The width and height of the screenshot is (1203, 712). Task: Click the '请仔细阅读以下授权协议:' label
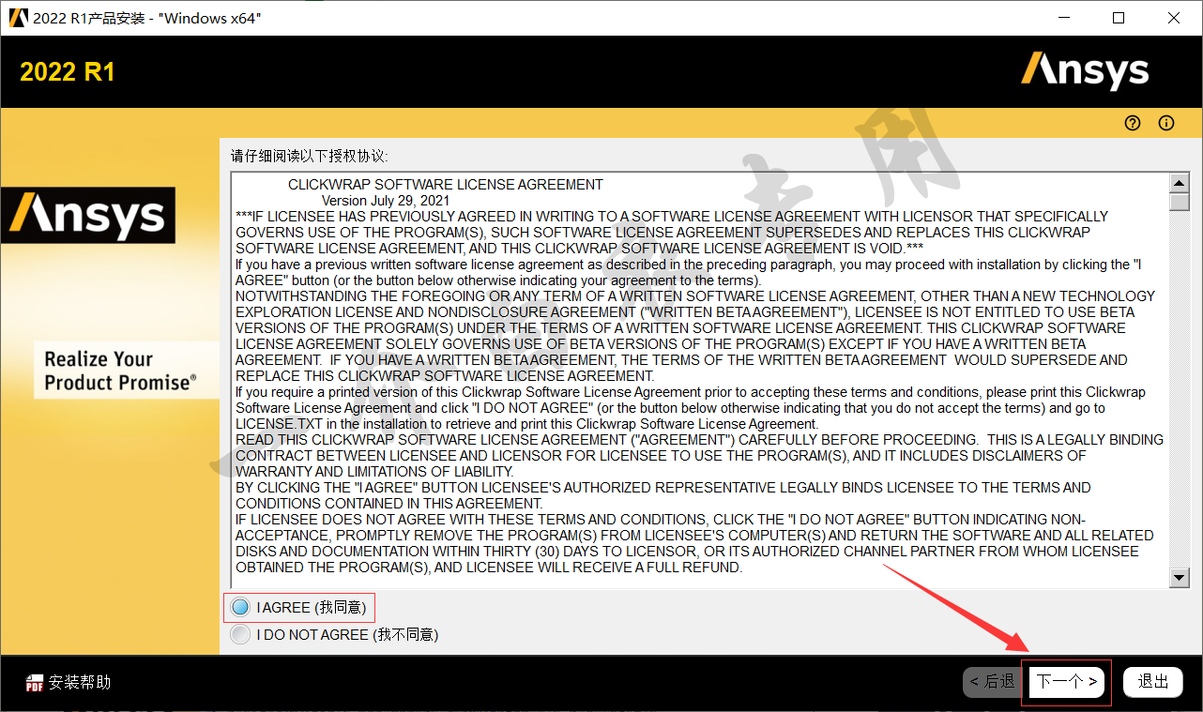coord(310,156)
